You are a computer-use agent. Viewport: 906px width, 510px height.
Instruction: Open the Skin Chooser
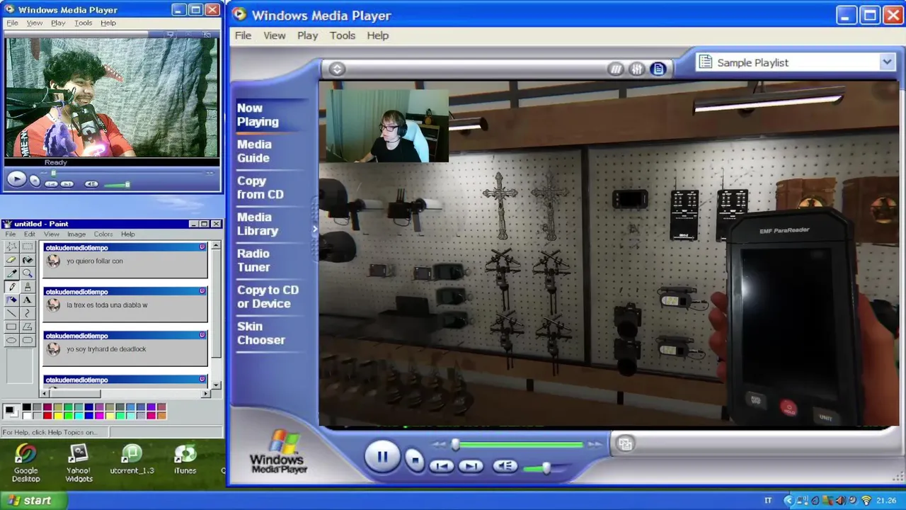pyautogui.click(x=260, y=333)
